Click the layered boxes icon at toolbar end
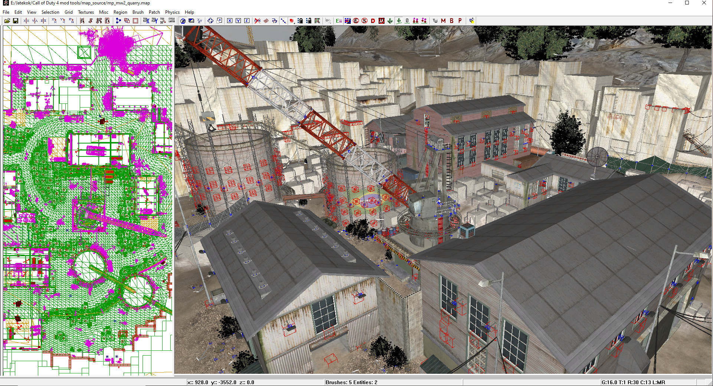This screenshot has width=713, height=386. pos(471,21)
